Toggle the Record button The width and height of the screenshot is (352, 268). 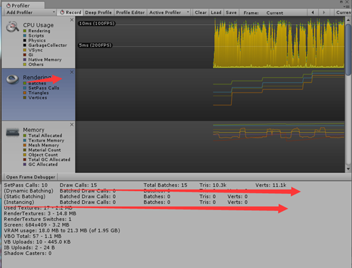[x=71, y=13]
